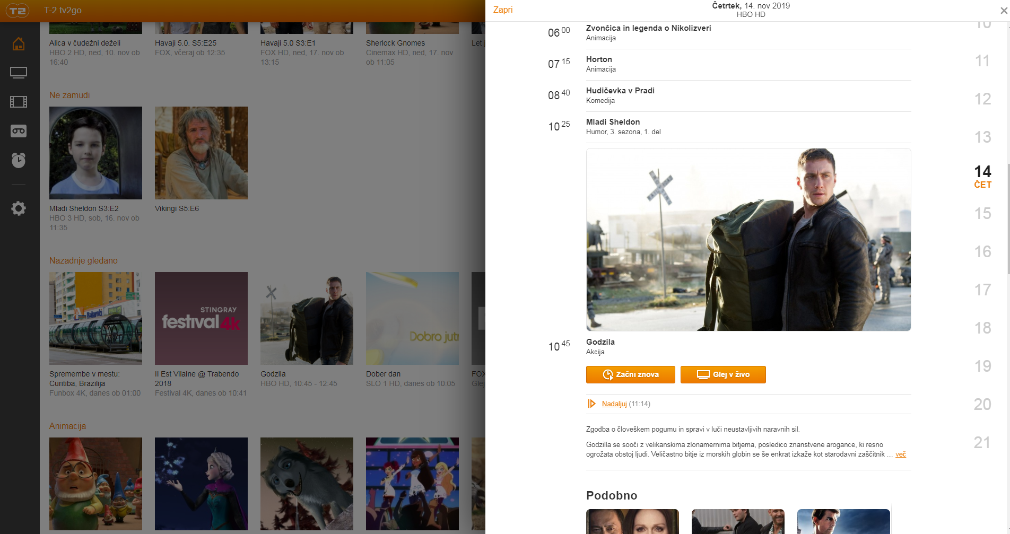Click the Nadaljuj play icon
This screenshot has height=534, width=1010.
591,404
